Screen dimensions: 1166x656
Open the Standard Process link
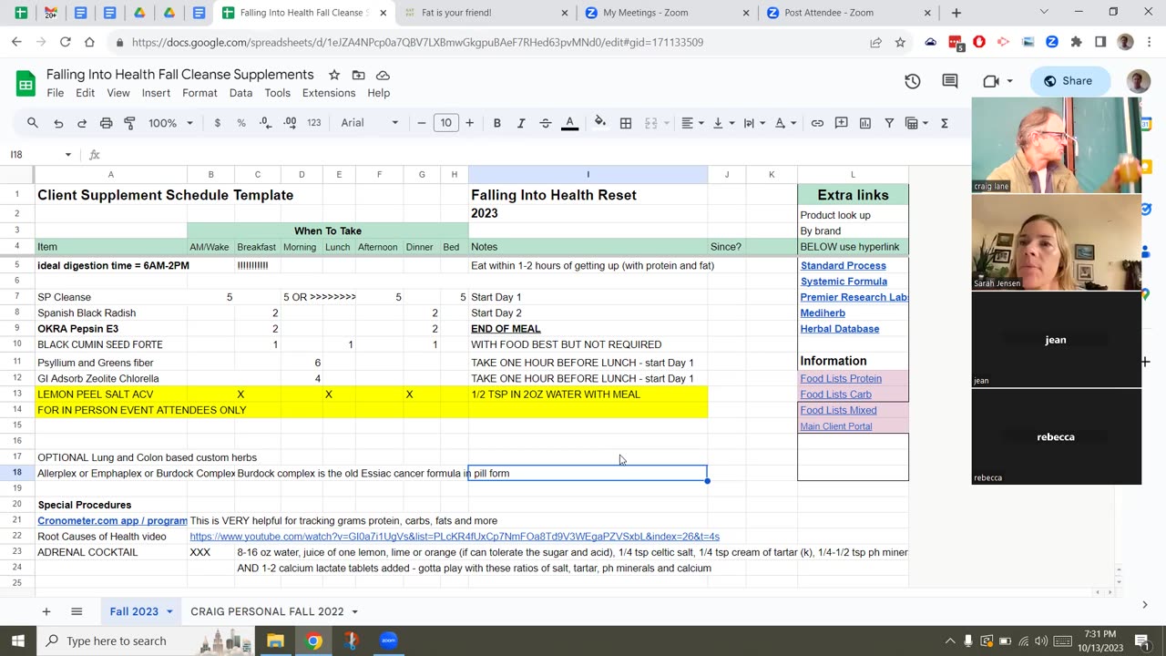tap(843, 266)
